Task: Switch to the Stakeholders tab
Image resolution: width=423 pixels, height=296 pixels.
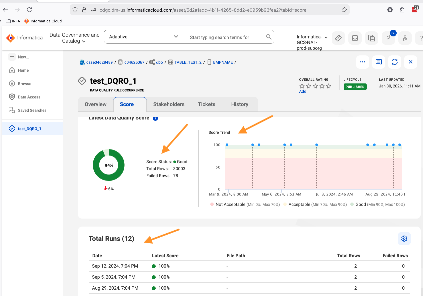Action: click(169, 104)
